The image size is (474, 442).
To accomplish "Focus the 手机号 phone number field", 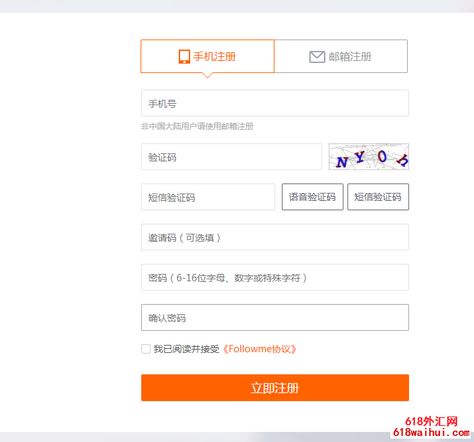I will pyautogui.click(x=274, y=104).
